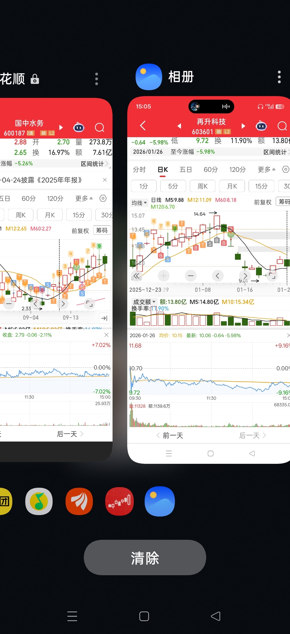Go to next stock triangle beside 国中水务
Screen dimensions: 290x634
[x=61, y=127]
